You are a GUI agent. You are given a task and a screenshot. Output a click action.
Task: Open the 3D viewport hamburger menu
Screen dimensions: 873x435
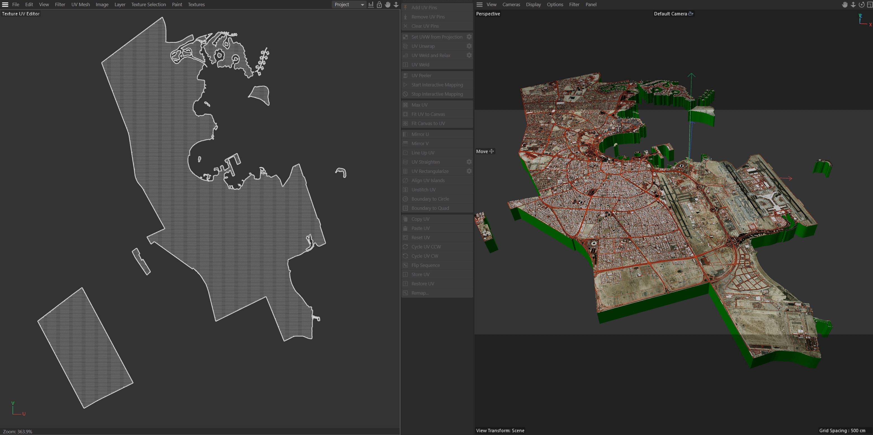(x=479, y=4)
